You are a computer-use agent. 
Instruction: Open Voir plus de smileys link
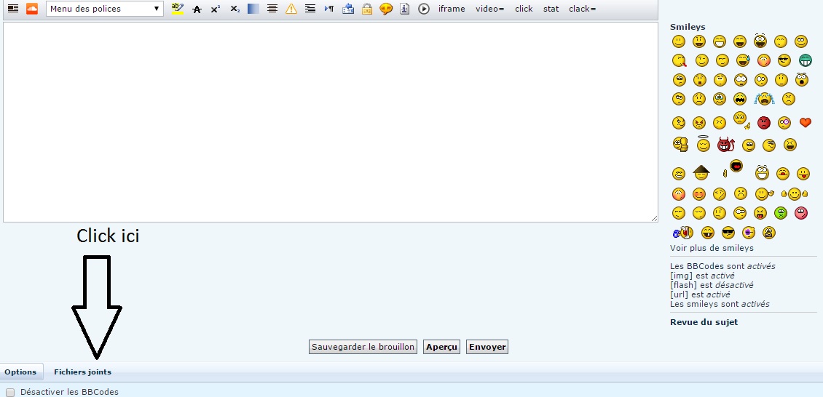711,248
